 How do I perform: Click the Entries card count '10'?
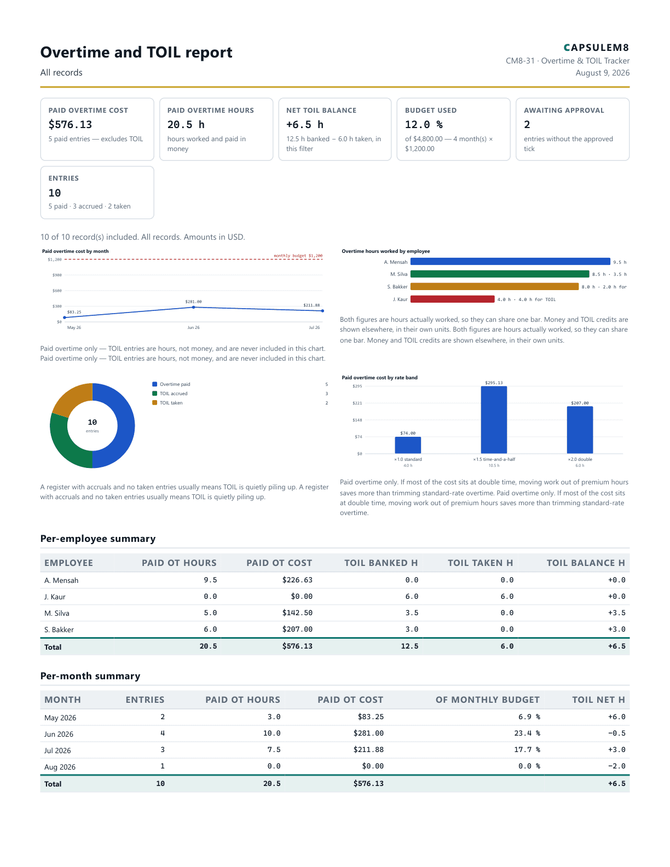55,193
